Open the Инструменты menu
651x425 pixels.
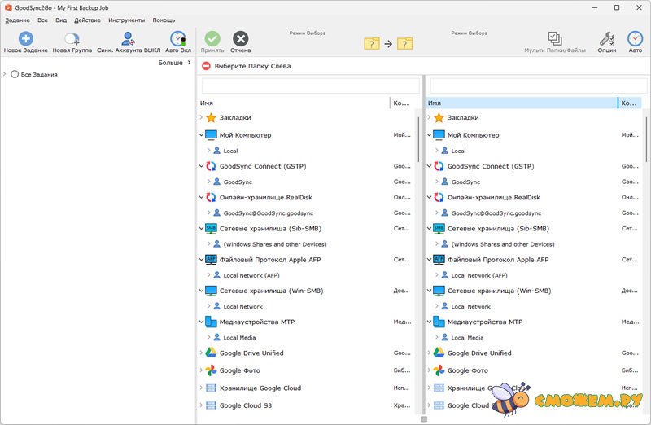point(127,20)
